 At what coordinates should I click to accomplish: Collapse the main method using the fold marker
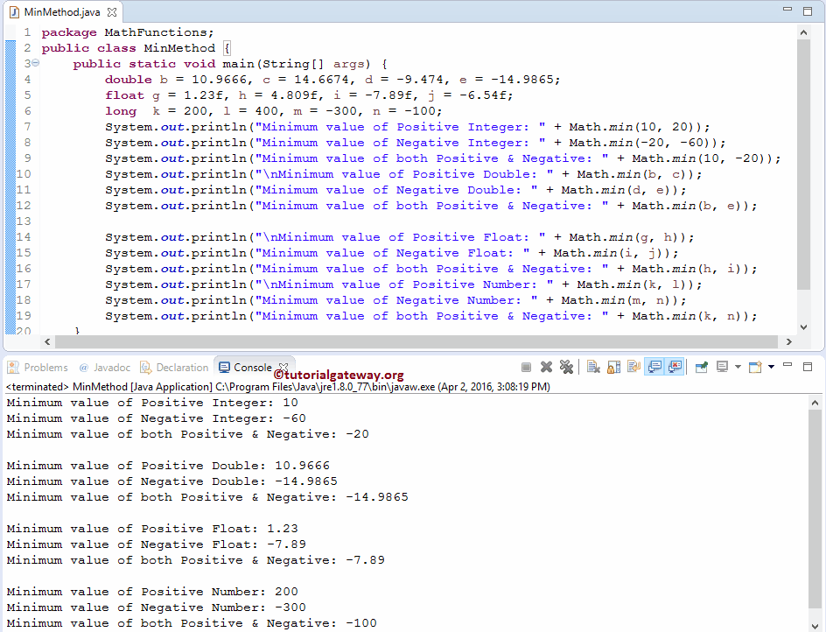(x=35, y=63)
